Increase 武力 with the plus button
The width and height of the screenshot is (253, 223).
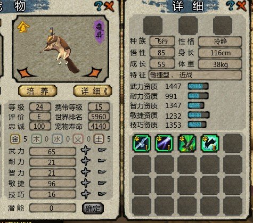[86, 150]
